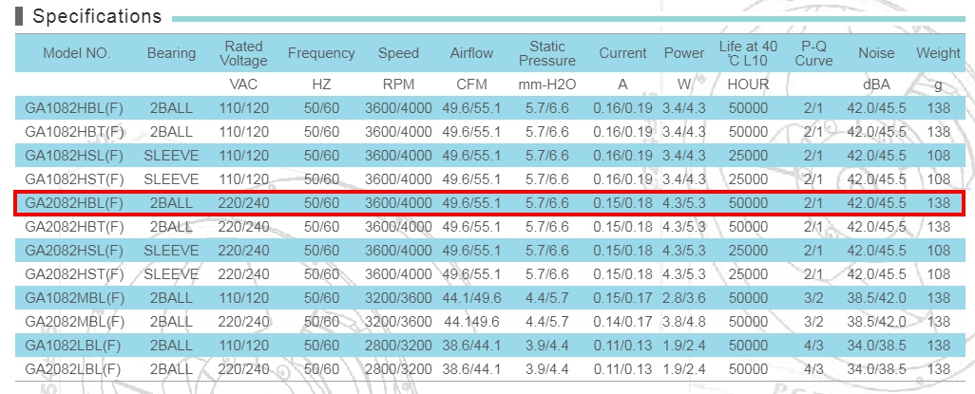Image resolution: width=975 pixels, height=394 pixels.
Task: Select the RPM unit label
Action: pos(398,84)
